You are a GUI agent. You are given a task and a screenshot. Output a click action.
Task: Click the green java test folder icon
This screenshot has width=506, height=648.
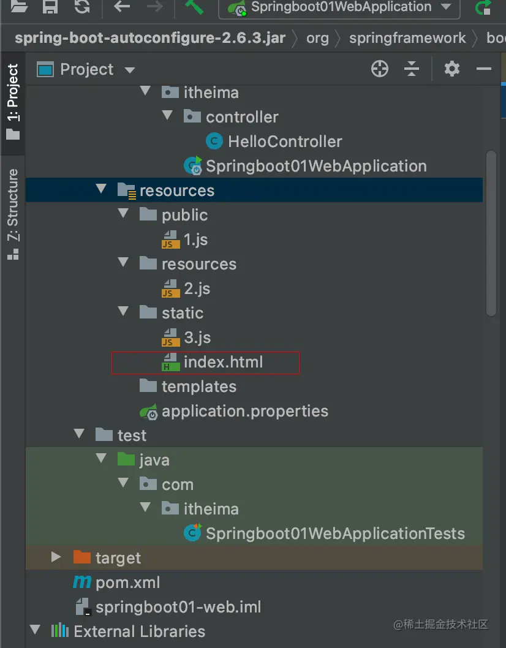pyautogui.click(x=126, y=459)
